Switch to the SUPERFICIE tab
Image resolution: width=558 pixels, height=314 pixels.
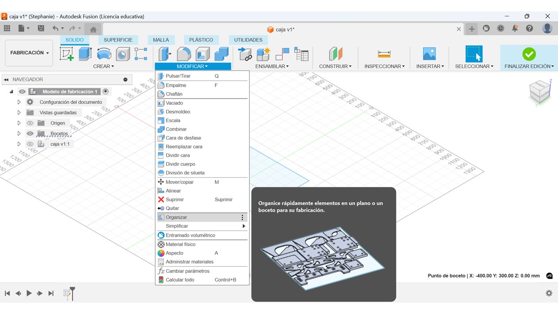[118, 40]
